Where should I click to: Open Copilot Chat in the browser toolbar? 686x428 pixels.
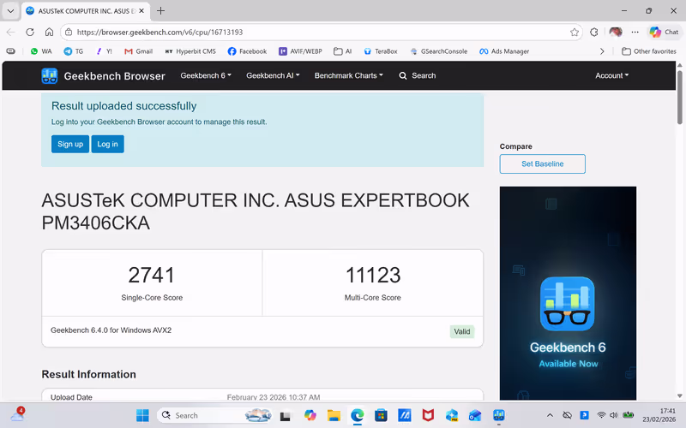click(x=664, y=32)
